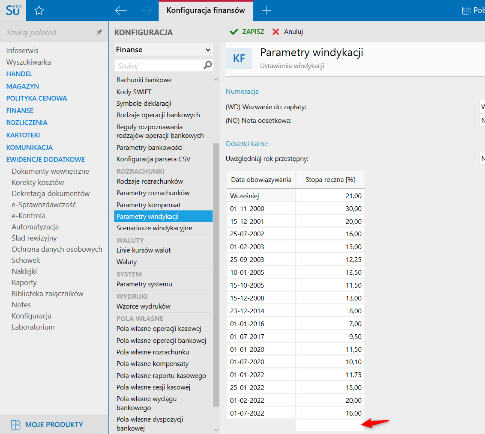Click the Subiekt PRO logo icon
Screen dimensions: 485x434
point(13,10)
